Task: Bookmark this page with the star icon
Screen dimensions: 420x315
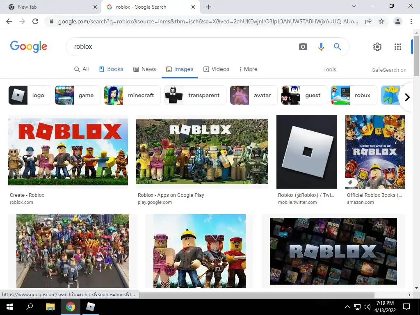Action: (x=381, y=21)
